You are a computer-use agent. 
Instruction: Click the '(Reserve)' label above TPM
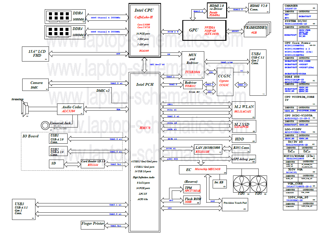(x=191, y=182)
